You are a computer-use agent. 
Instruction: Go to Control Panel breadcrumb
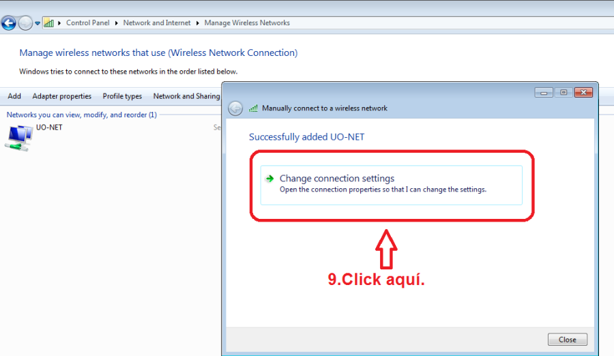point(87,23)
